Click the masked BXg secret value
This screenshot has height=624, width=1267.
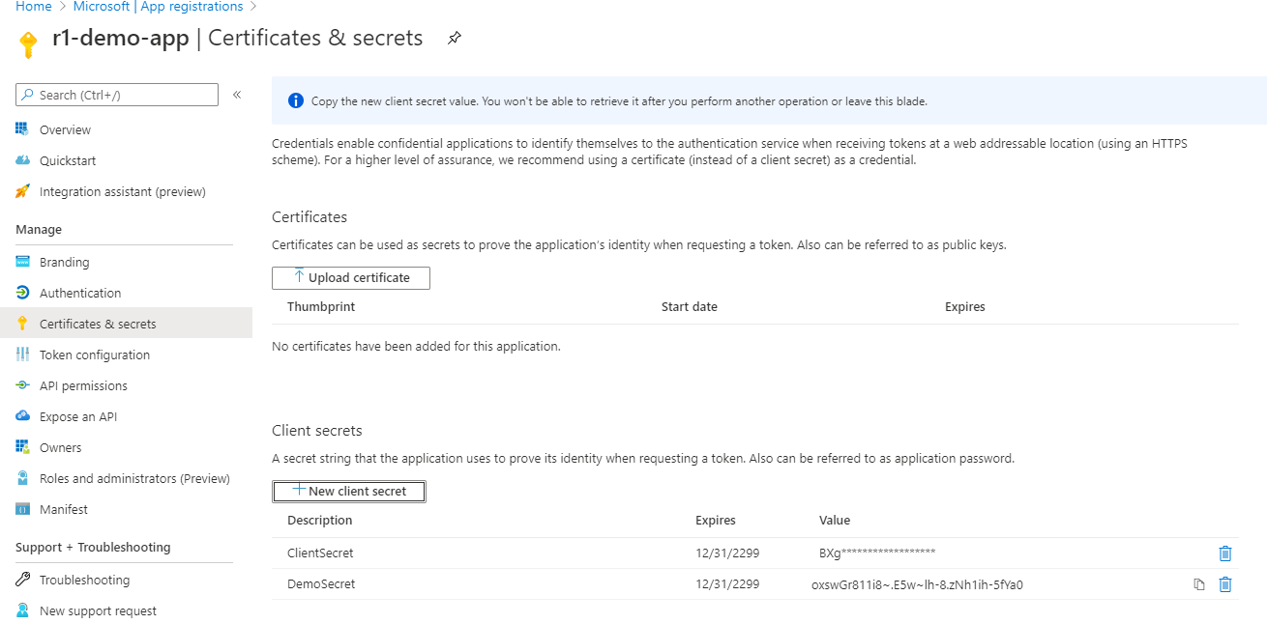click(x=877, y=553)
